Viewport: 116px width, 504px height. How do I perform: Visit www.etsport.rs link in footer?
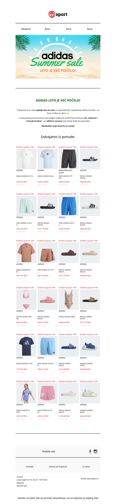93,478
